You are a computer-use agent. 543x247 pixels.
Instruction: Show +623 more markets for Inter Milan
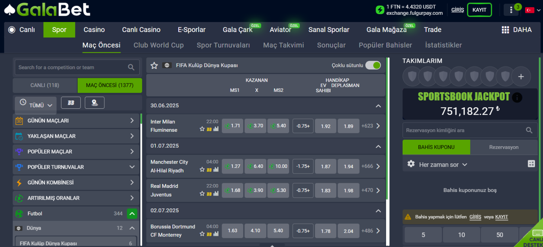coord(371,126)
